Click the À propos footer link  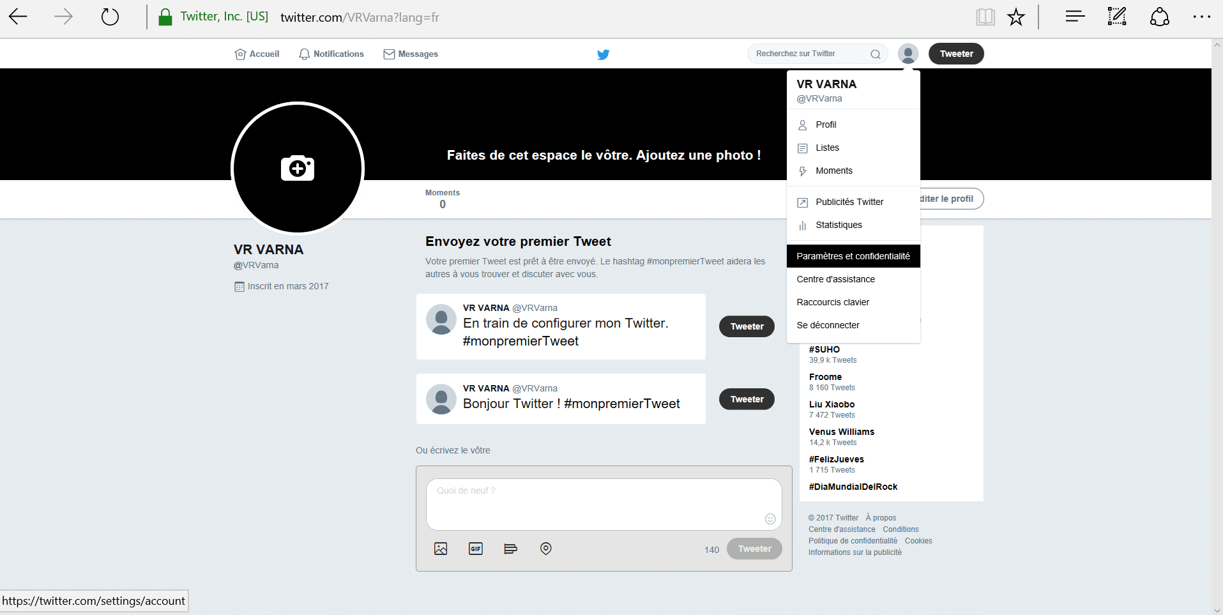click(x=881, y=518)
